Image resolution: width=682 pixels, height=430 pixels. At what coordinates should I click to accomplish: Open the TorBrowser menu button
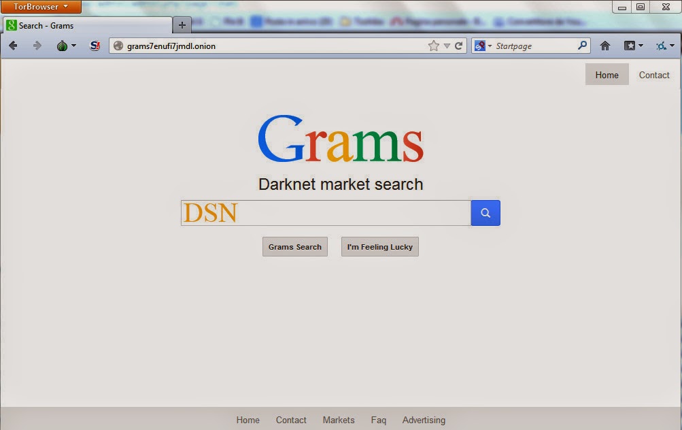(41, 7)
